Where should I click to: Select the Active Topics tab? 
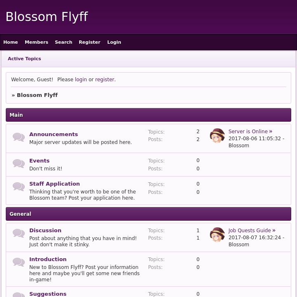coord(24,59)
